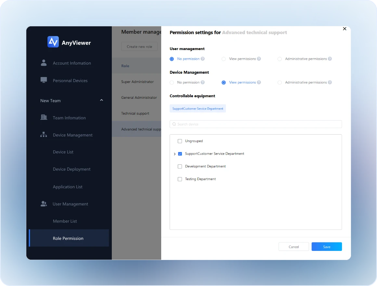Click the Team Information building icon

44,118
